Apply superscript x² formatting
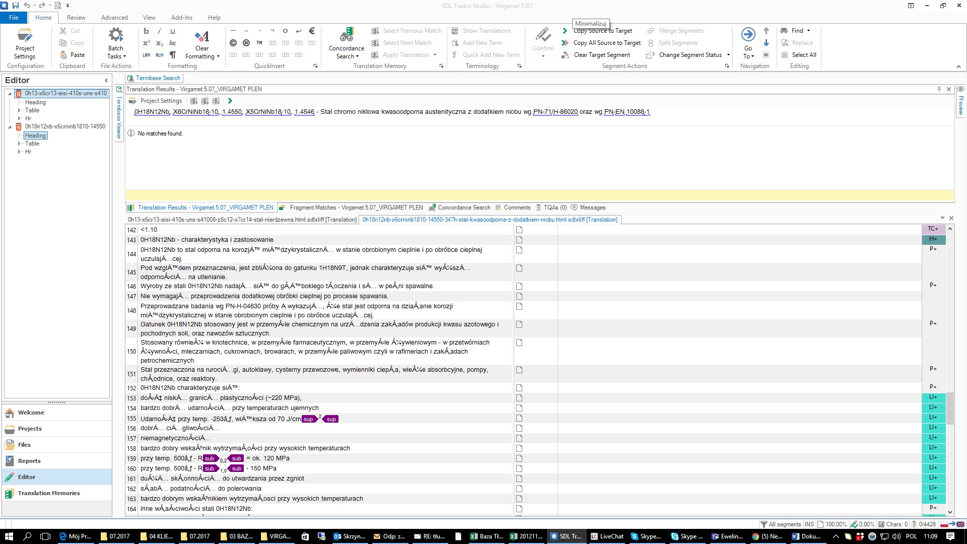This screenshot has height=544, width=967. coord(146,43)
